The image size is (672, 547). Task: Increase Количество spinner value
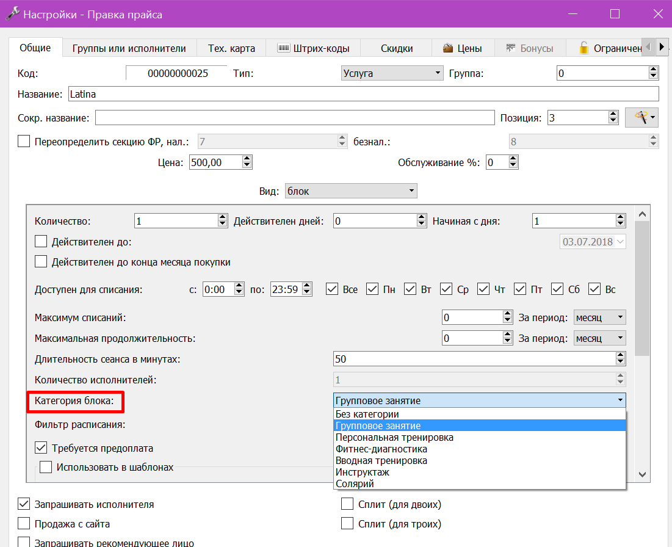[x=222, y=217]
